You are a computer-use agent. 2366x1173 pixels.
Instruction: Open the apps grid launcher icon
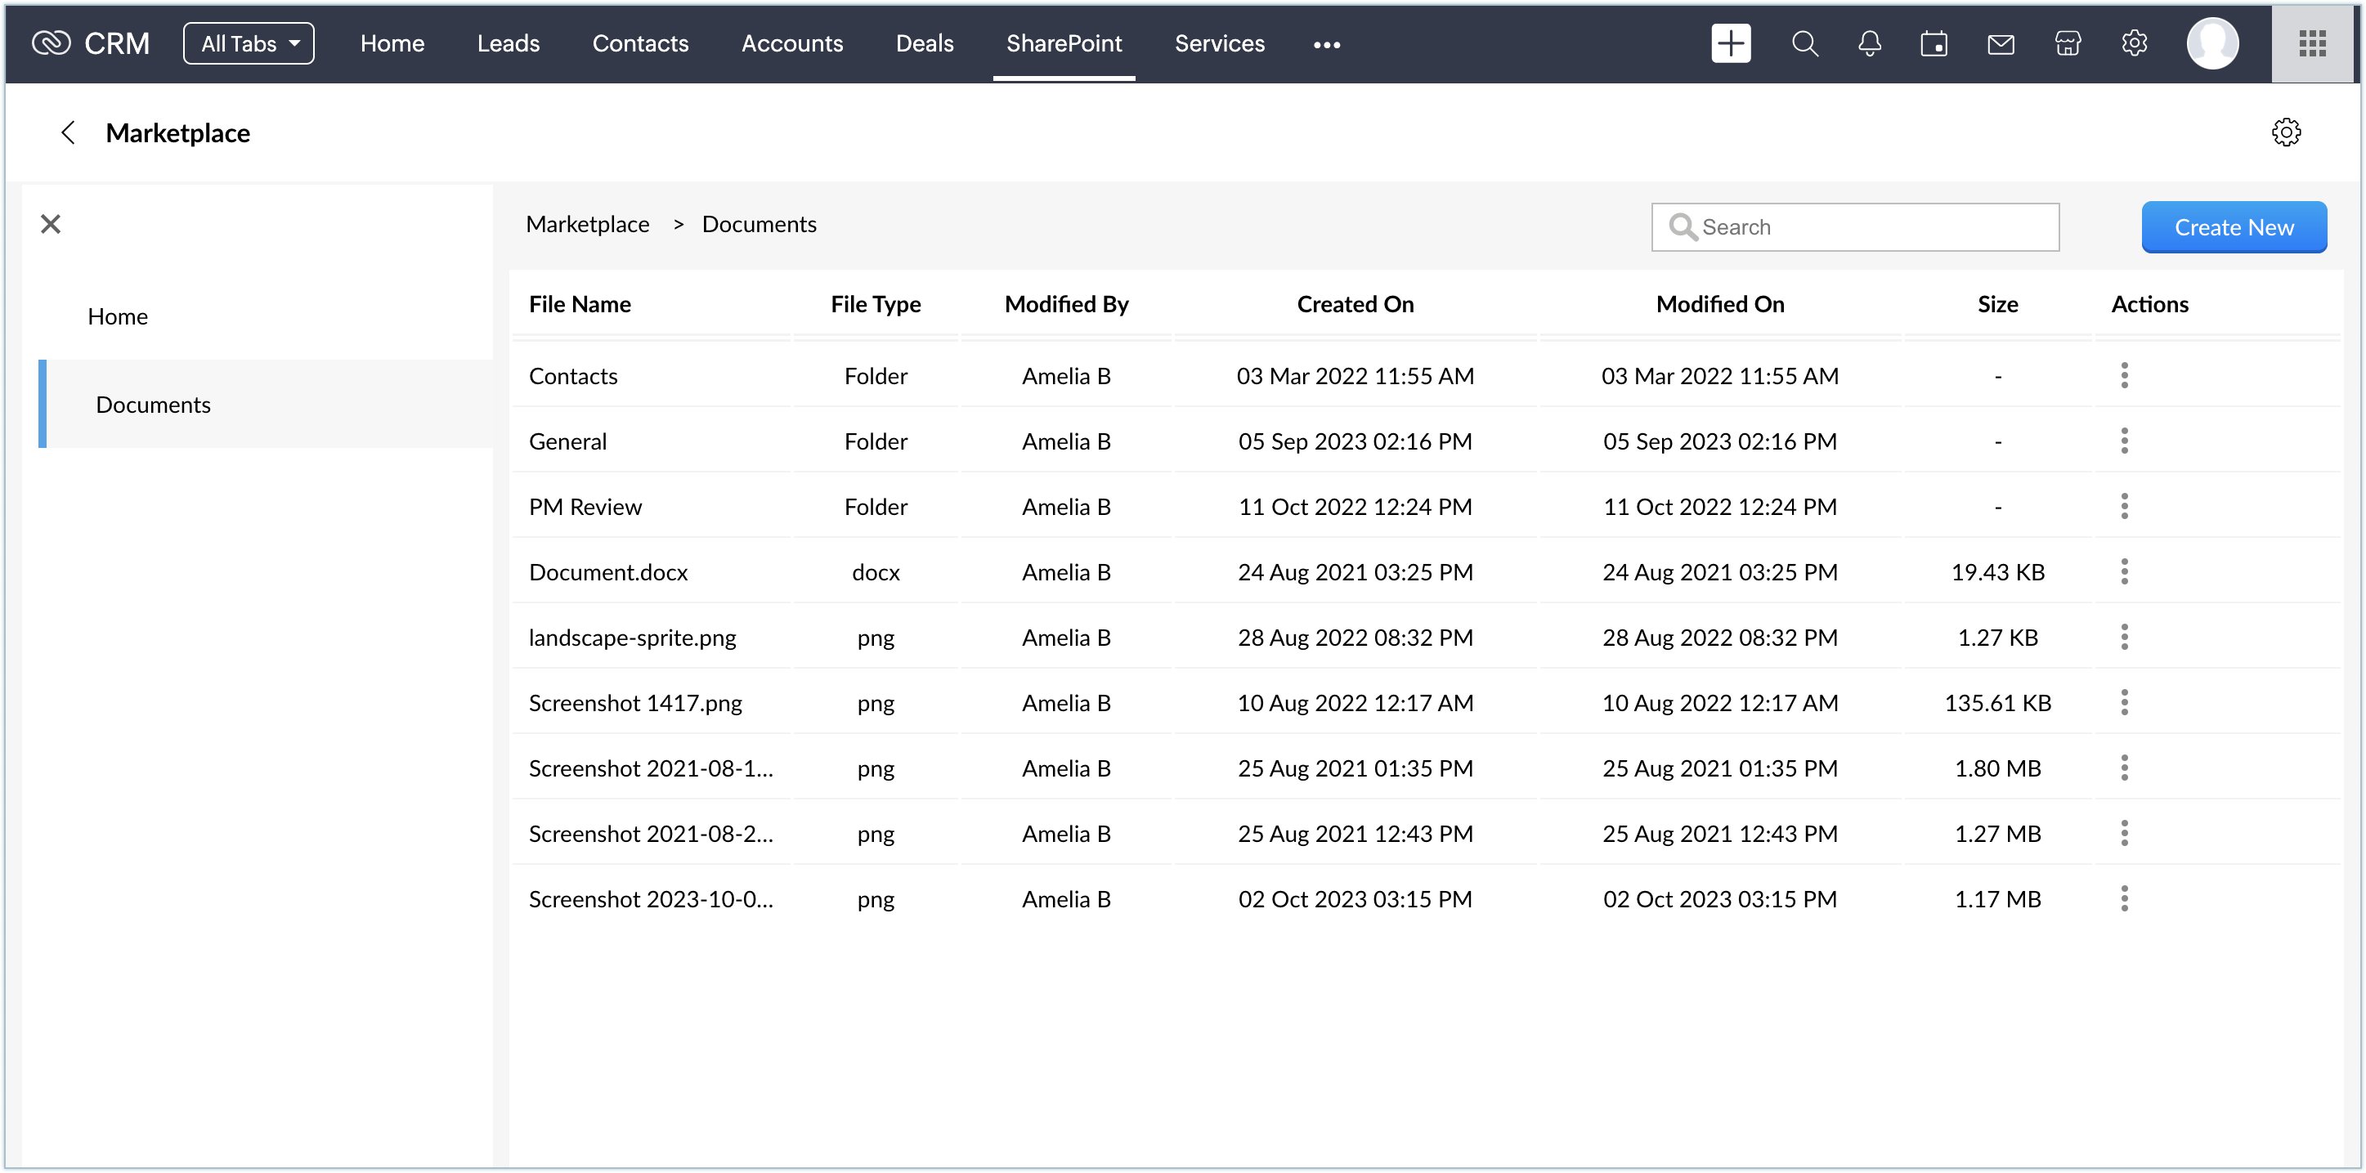coord(2312,43)
